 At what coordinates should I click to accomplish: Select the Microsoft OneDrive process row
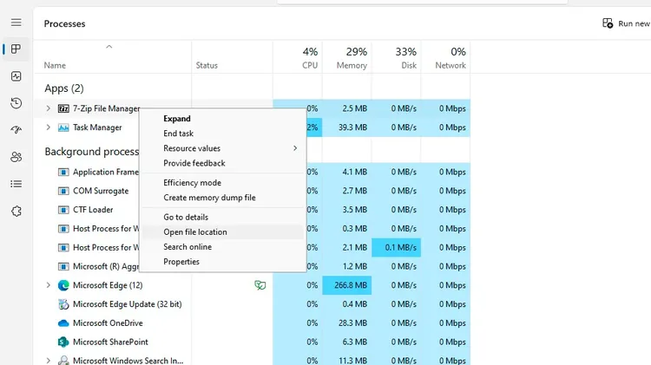pos(252,323)
